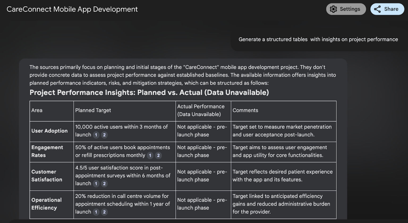Open citation 1 in Customer Satisfaction row
The width and height of the screenshot is (408, 223).
tap(96, 183)
